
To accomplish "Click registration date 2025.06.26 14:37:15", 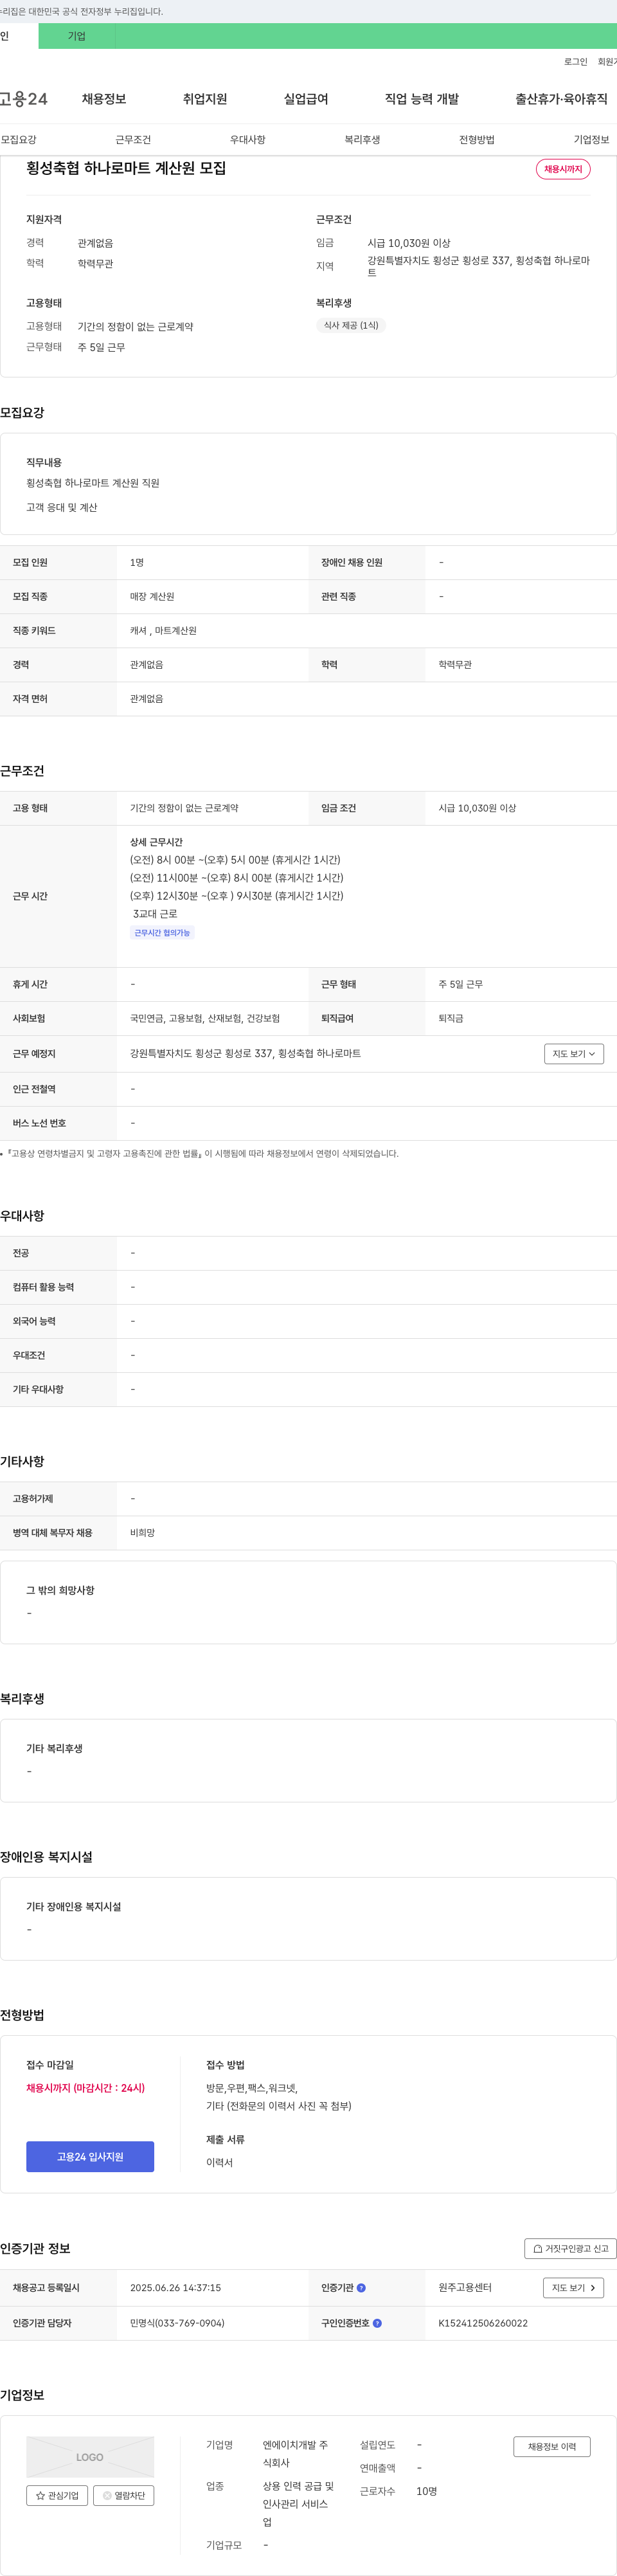I will coord(176,2287).
